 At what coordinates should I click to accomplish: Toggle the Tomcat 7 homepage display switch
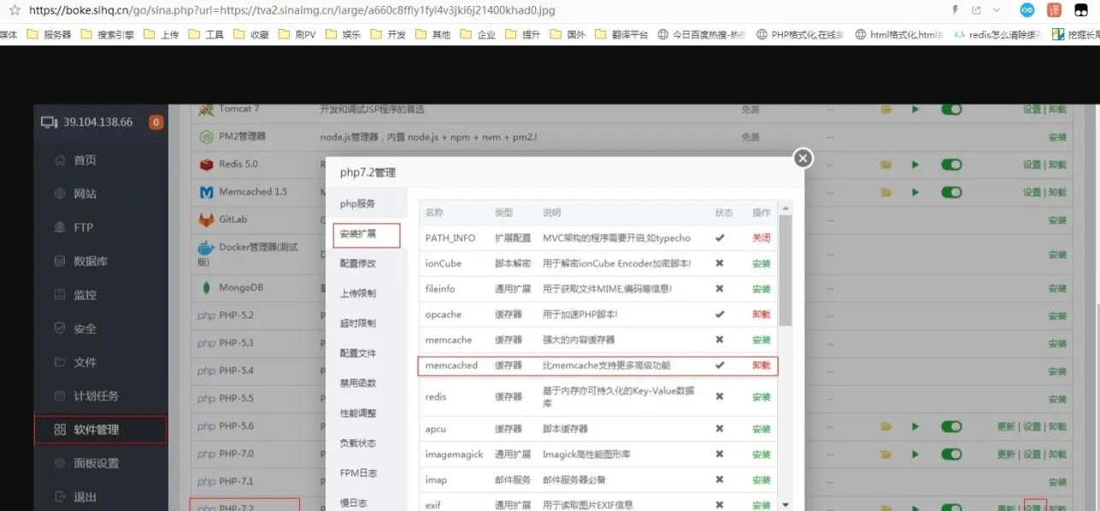point(950,109)
